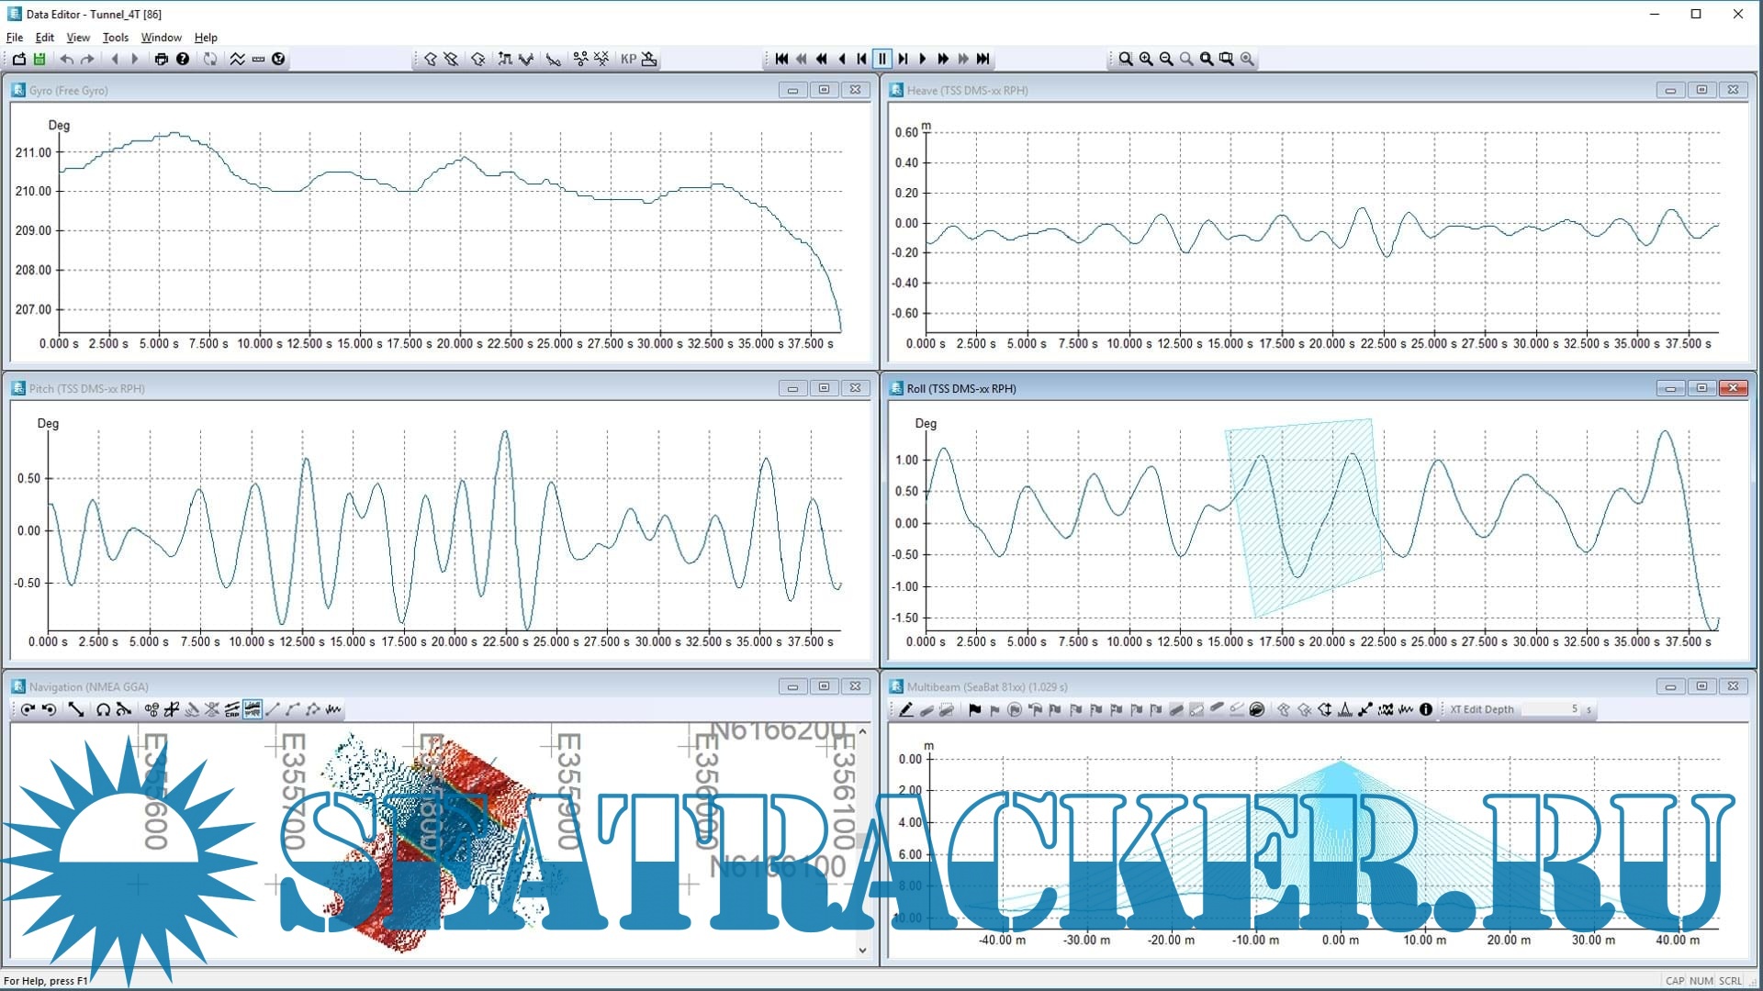This screenshot has height=991, width=1763.
Task: Minimize the Heave (TSS DMS-xx RPH) subwindow
Action: [x=1670, y=90]
